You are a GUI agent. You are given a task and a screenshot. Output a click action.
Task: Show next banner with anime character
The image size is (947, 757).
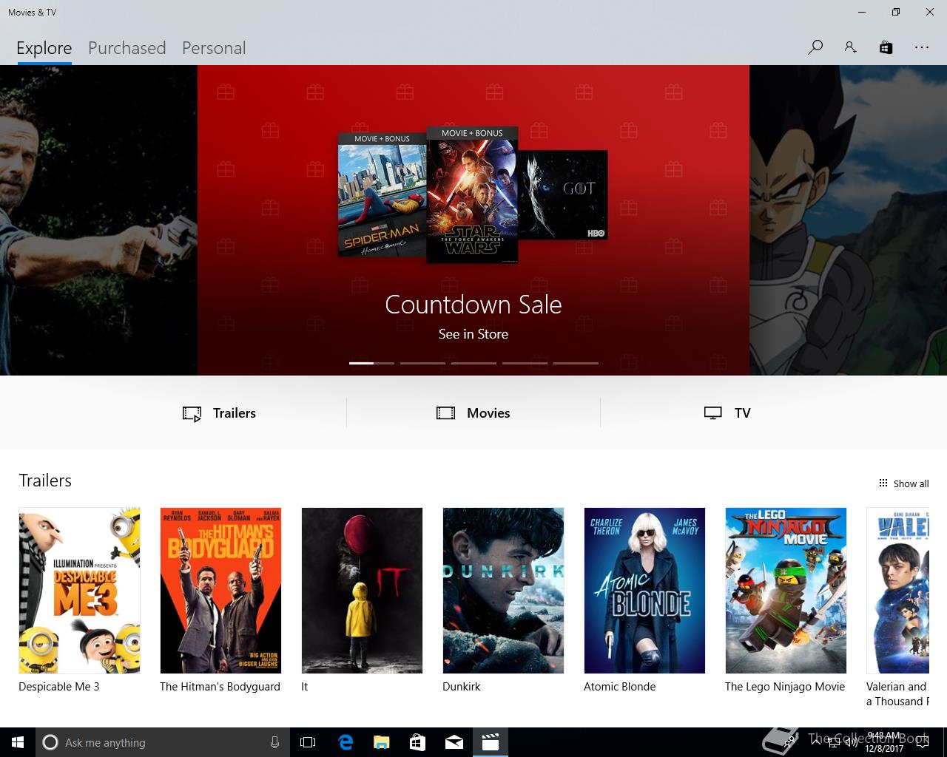coord(848,220)
